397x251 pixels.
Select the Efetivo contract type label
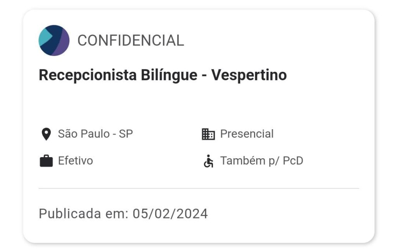(x=76, y=161)
